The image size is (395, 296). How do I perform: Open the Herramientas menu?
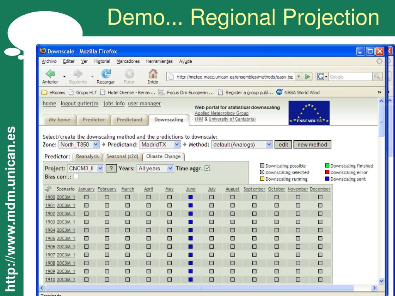159,61
